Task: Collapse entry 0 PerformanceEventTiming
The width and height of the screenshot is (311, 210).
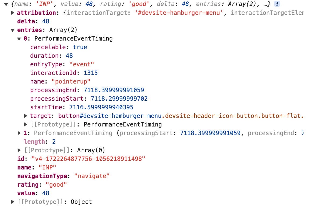Action: tap(19, 39)
